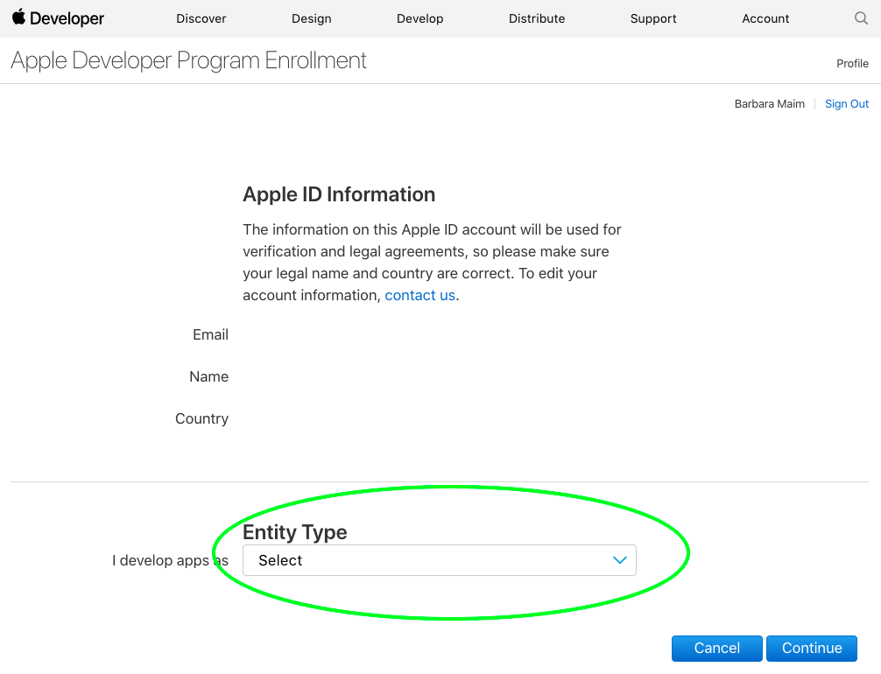This screenshot has width=881, height=674.
Task: Open the Account menu
Action: tap(765, 18)
